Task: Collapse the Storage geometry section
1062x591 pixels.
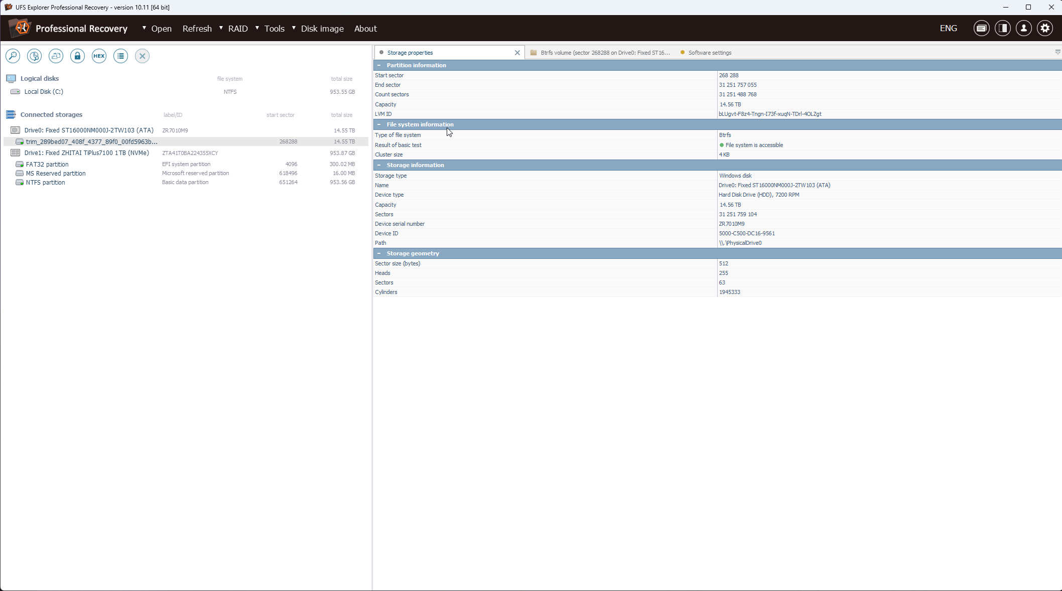Action: tap(379, 253)
